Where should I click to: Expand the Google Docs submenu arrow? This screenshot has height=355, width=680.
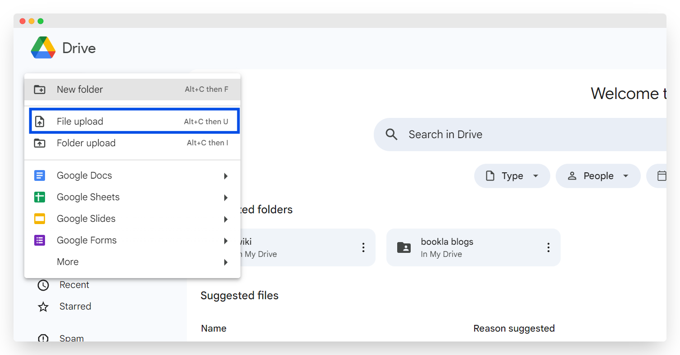click(x=226, y=176)
